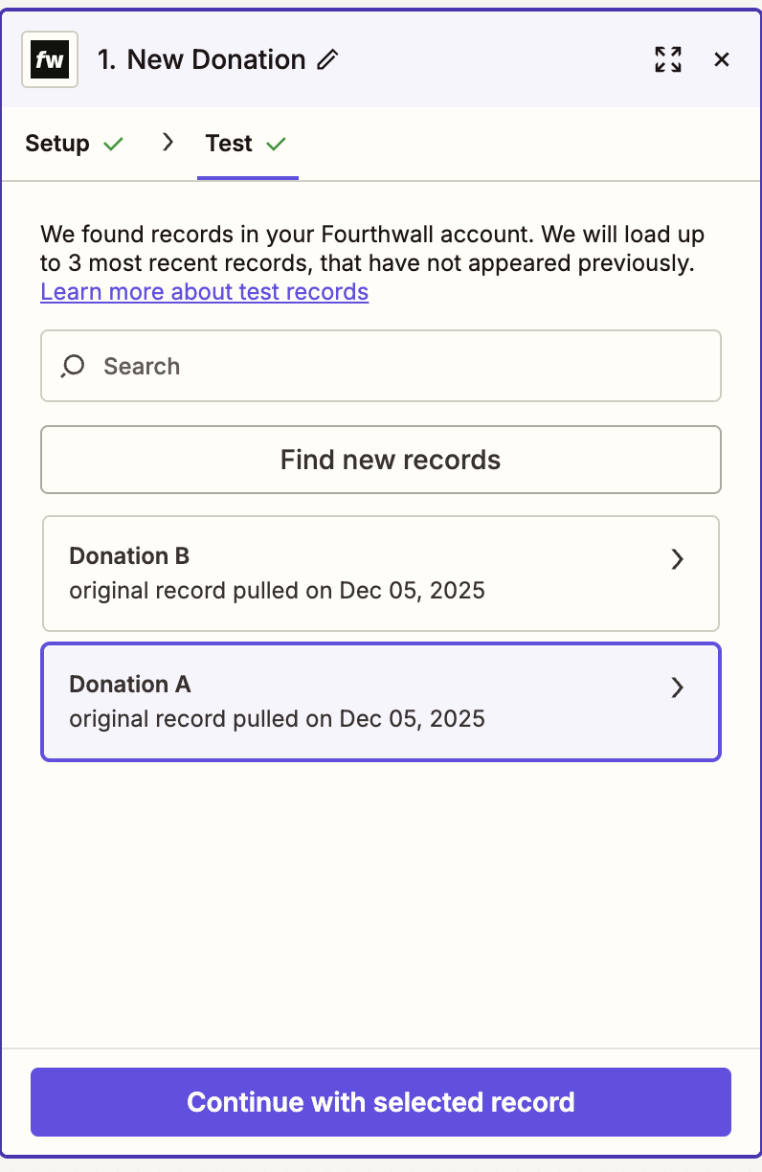Expand Donation A details chevron

click(x=678, y=687)
